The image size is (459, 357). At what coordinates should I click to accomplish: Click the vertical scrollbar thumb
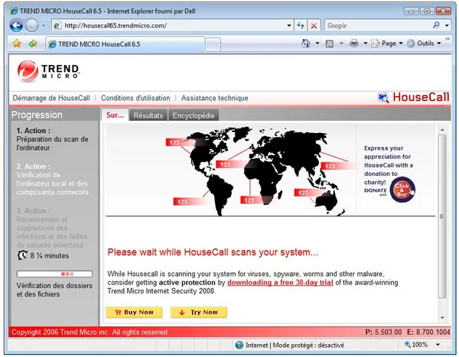(442, 216)
